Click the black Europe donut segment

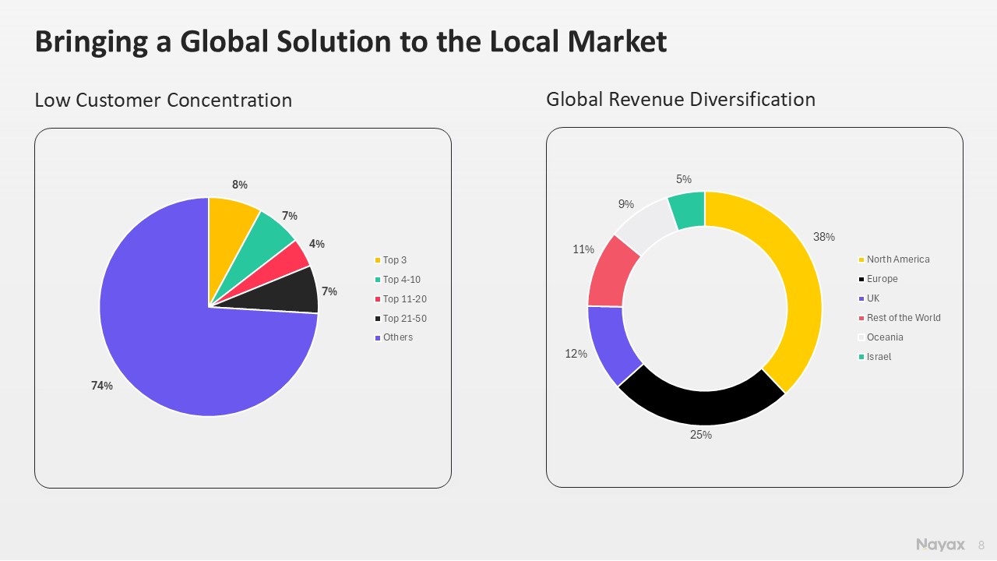[x=701, y=405]
